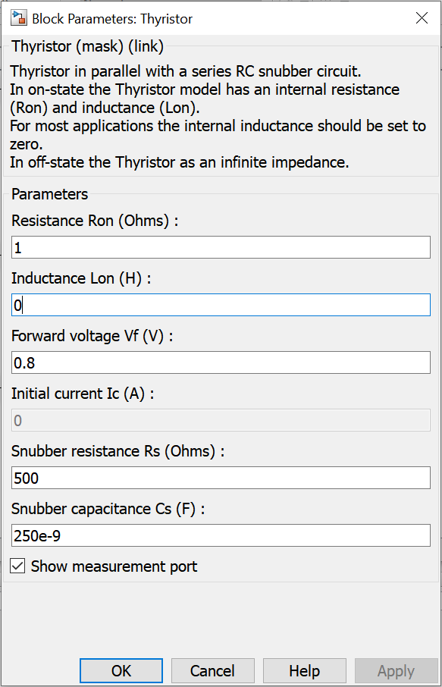Click the Resistance Ron (Ohms) label
The width and height of the screenshot is (442, 687).
point(95,221)
